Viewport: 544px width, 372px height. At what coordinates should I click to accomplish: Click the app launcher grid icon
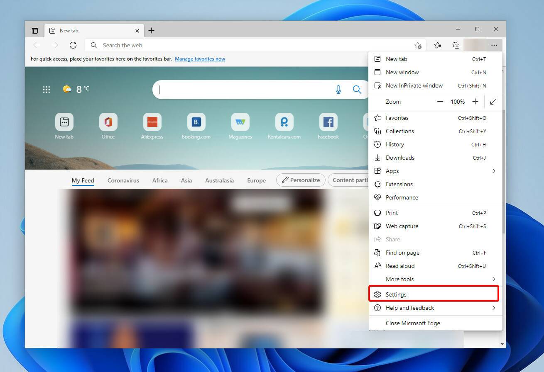(47, 89)
